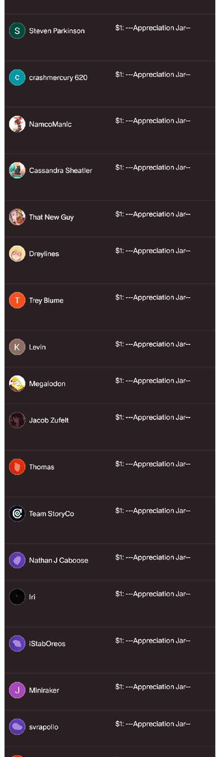
Task: Click Miniraker's purple J avatar
Action: [x=17, y=690]
